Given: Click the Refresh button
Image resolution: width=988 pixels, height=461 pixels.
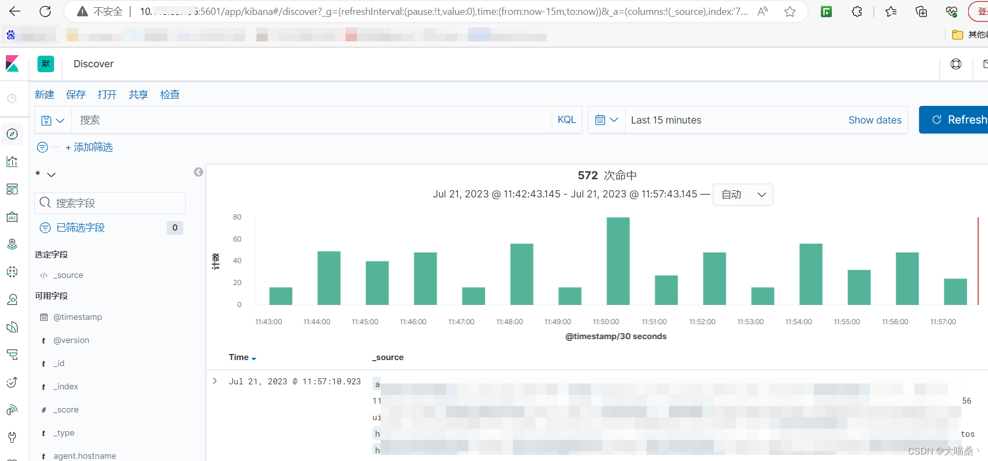Looking at the screenshot, I should click(953, 120).
